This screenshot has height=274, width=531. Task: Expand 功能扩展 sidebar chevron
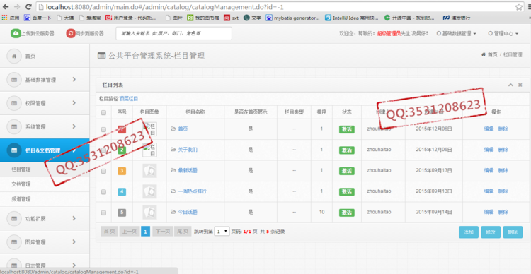click(74, 218)
